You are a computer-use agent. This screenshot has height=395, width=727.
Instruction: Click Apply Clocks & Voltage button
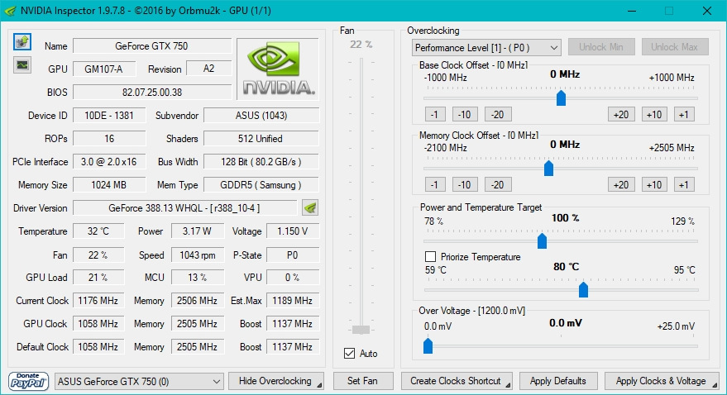point(662,381)
